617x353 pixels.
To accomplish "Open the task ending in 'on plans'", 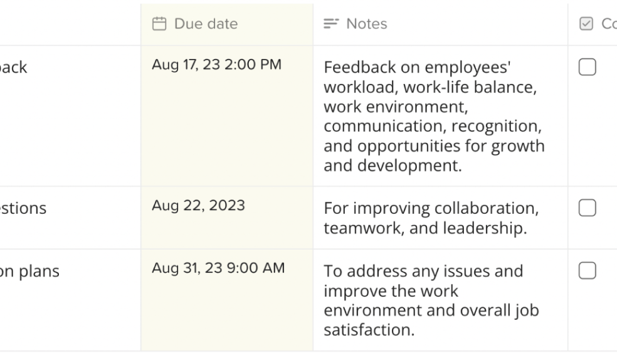I will click(30, 271).
